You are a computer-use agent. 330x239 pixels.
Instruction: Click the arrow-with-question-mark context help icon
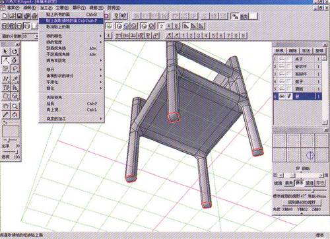(x=124, y=16)
